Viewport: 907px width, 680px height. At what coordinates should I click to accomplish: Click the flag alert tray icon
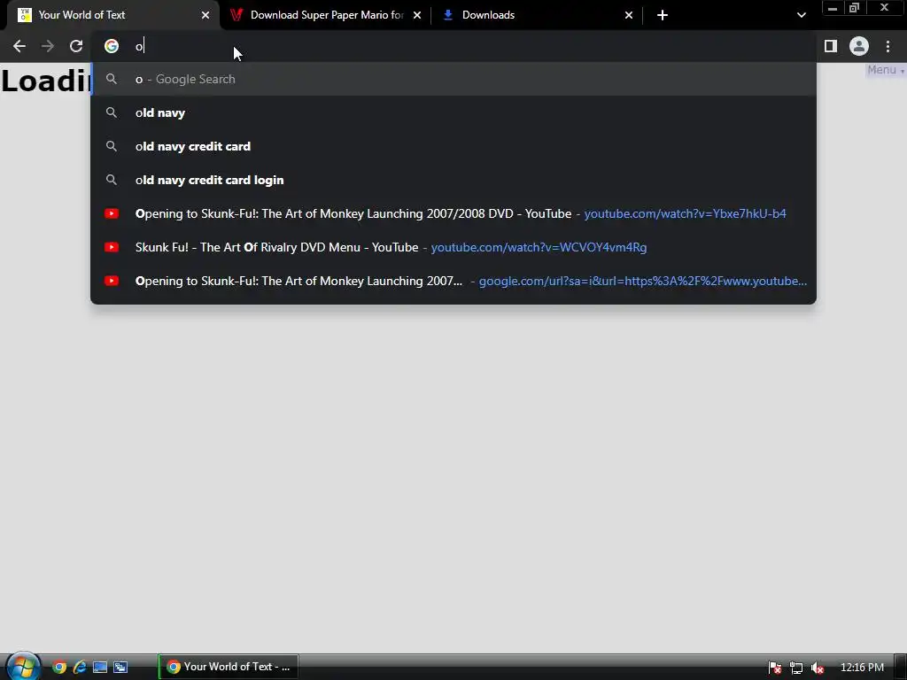pos(775,668)
